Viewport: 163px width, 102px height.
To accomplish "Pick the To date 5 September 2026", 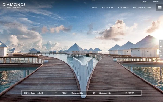I will coord(105,93).
